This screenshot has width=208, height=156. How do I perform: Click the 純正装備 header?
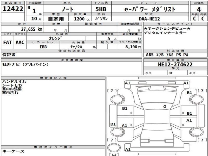coord(175,51)
